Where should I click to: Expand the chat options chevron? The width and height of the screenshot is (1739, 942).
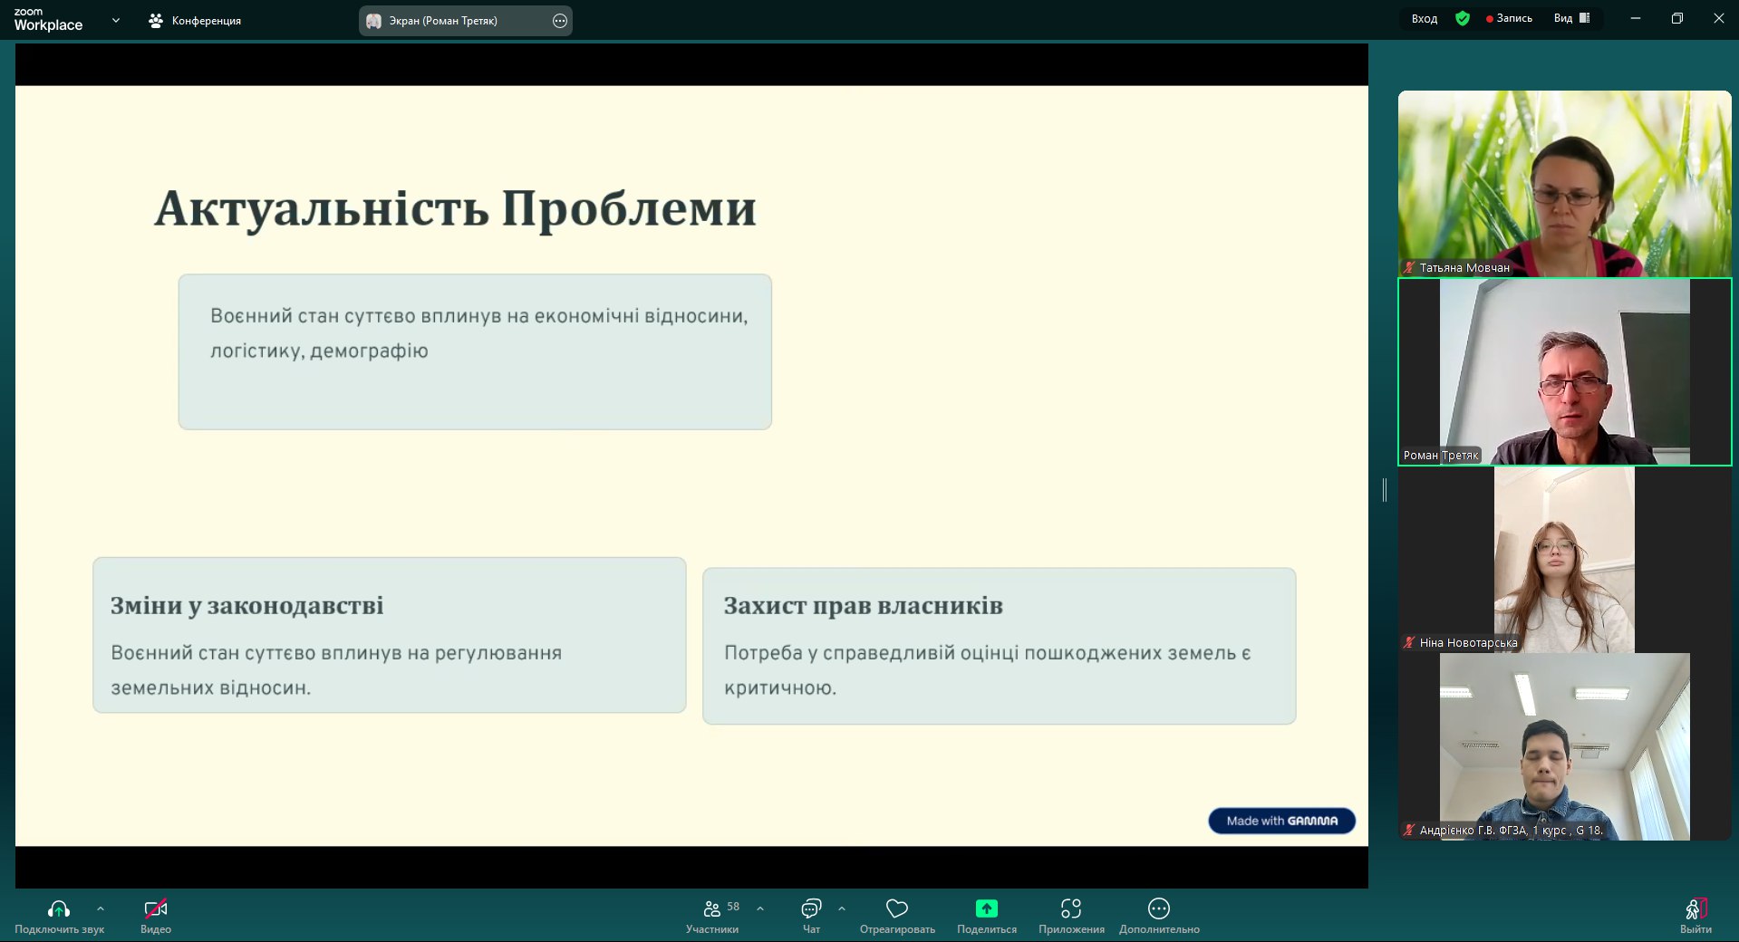842,908
